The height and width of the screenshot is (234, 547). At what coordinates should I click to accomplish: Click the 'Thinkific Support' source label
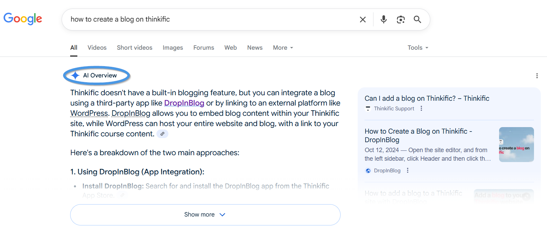tap(394, 109)
